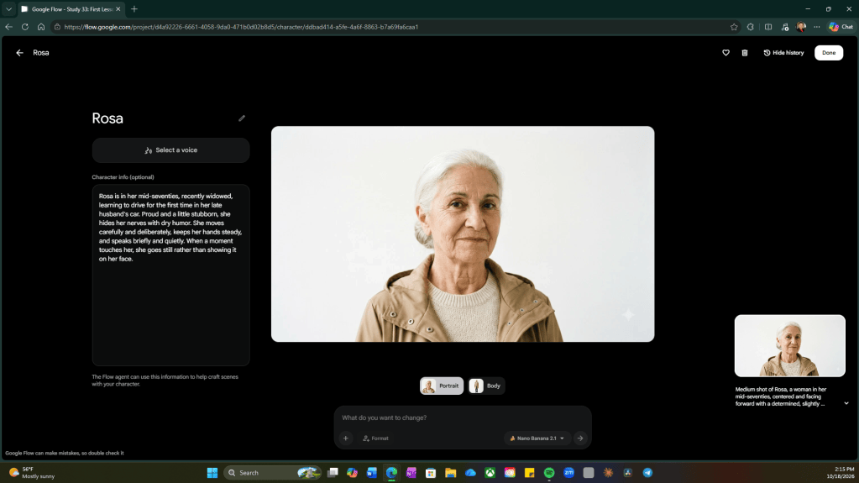Delete the character with the trash icon
Viewport: 859px width, 483px height.
pyautogui.click(x=745, y=53)
